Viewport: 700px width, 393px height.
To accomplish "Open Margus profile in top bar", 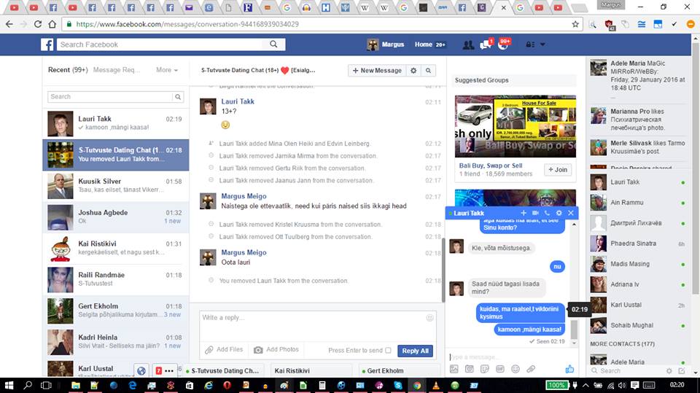I will 386,44.
